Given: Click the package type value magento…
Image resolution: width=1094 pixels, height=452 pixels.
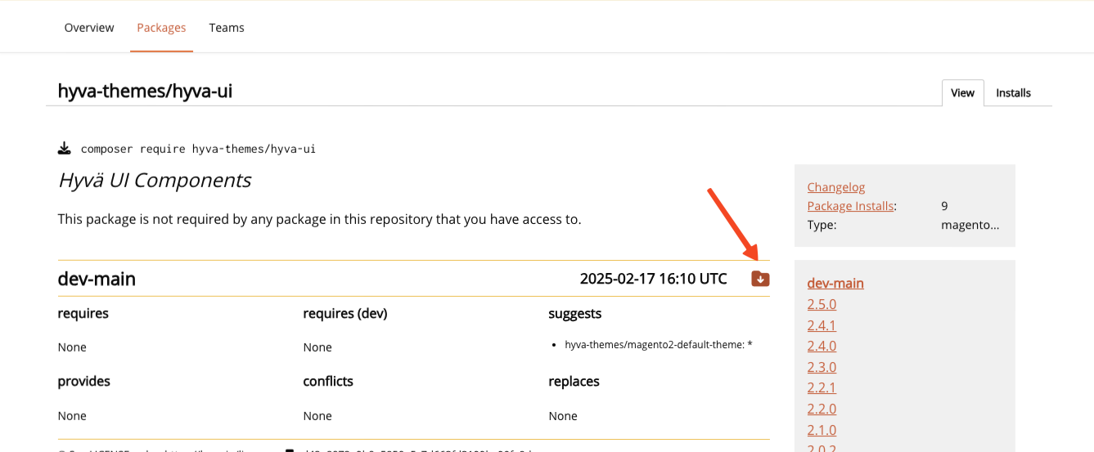Looking at the screenshot, I should 970,224.
